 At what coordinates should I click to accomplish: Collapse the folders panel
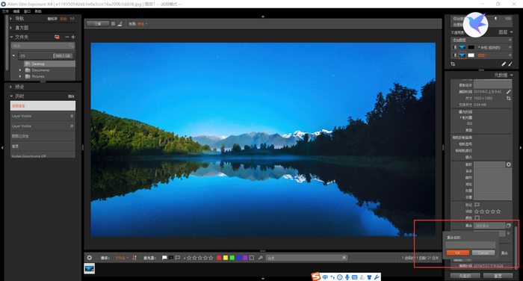click(11, 37)
